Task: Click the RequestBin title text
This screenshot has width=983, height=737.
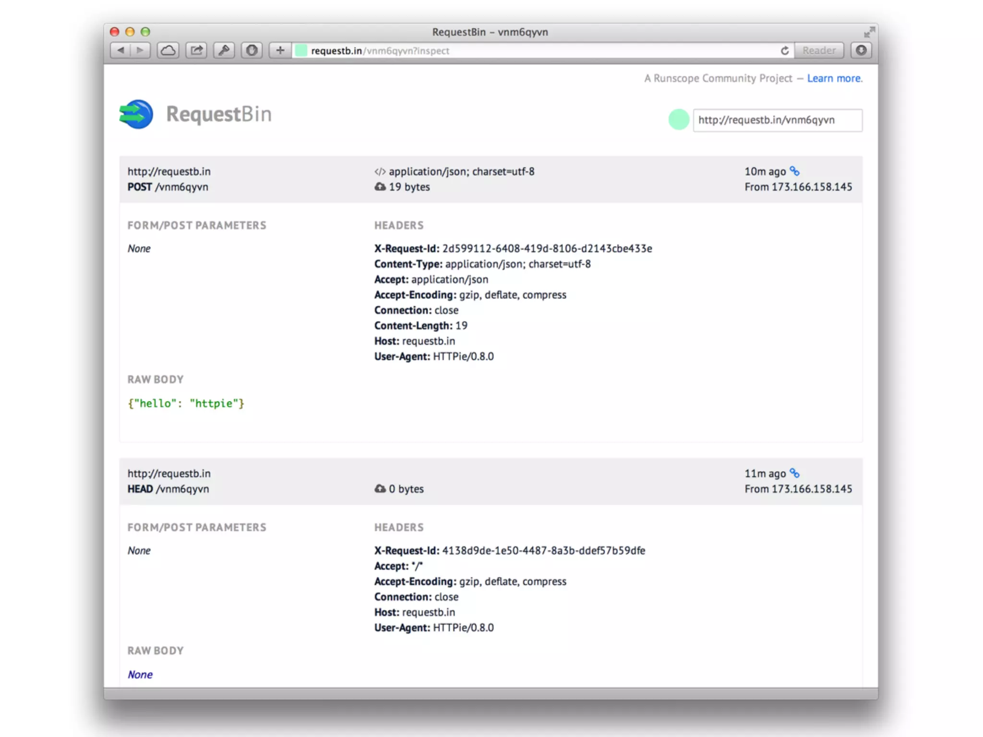Action: pyautogui.click(x=219, y=114)
